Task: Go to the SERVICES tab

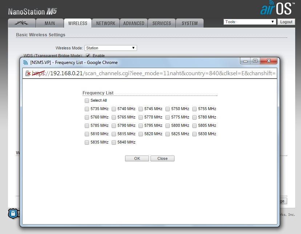Action: 162,23
